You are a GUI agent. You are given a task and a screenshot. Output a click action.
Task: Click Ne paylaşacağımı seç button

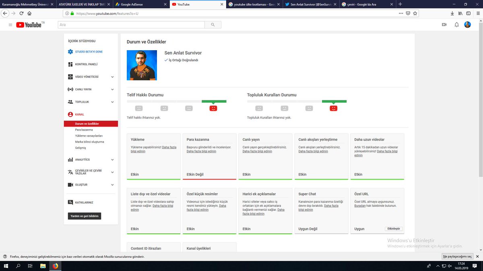[458, 256]
